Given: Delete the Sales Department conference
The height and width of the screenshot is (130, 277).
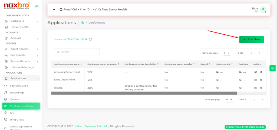Looking at the screenshot, I should [x=261, y=80].
